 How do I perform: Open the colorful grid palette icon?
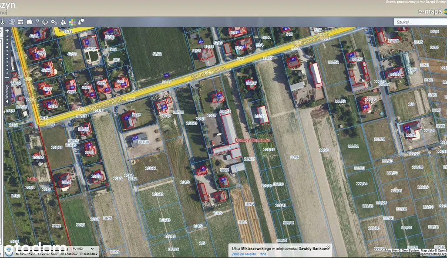coord(72,22)
